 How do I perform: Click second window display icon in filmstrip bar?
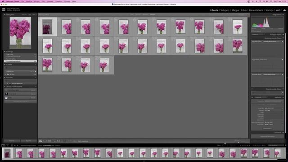pos(7,145)
